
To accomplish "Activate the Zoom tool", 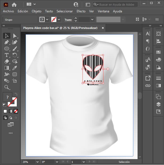I will click(7, 87).
